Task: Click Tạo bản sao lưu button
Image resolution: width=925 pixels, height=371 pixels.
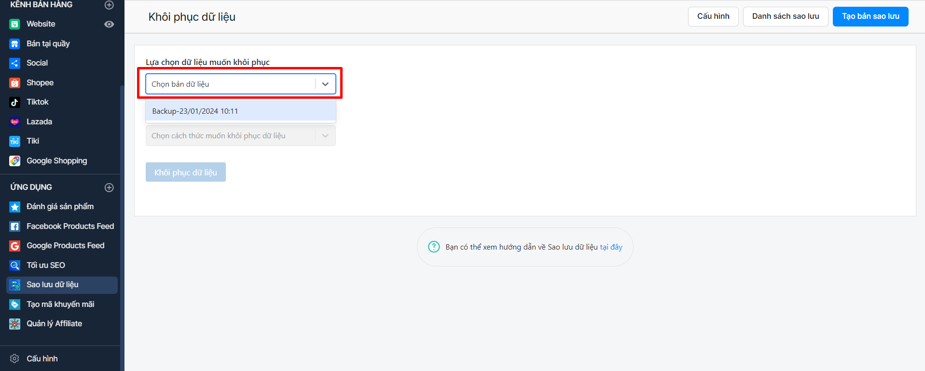Action: click(x=870, y=16)
